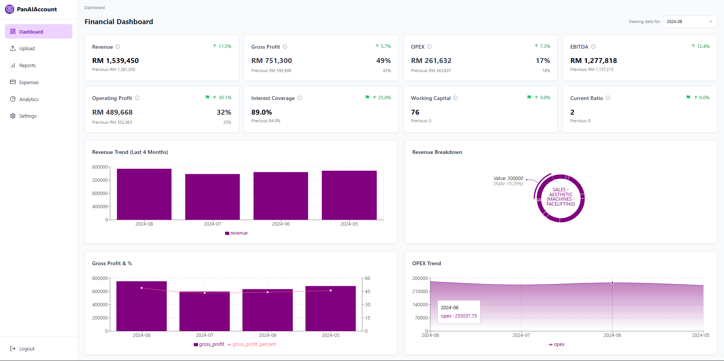Screen dimensions: 724x361
Task: Click the Working Capital info icon
Action: coord(456,98)
